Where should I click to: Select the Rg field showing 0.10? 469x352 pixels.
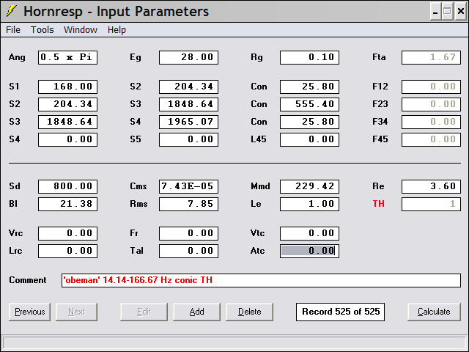pyautogui.click(x=309, y=57)
